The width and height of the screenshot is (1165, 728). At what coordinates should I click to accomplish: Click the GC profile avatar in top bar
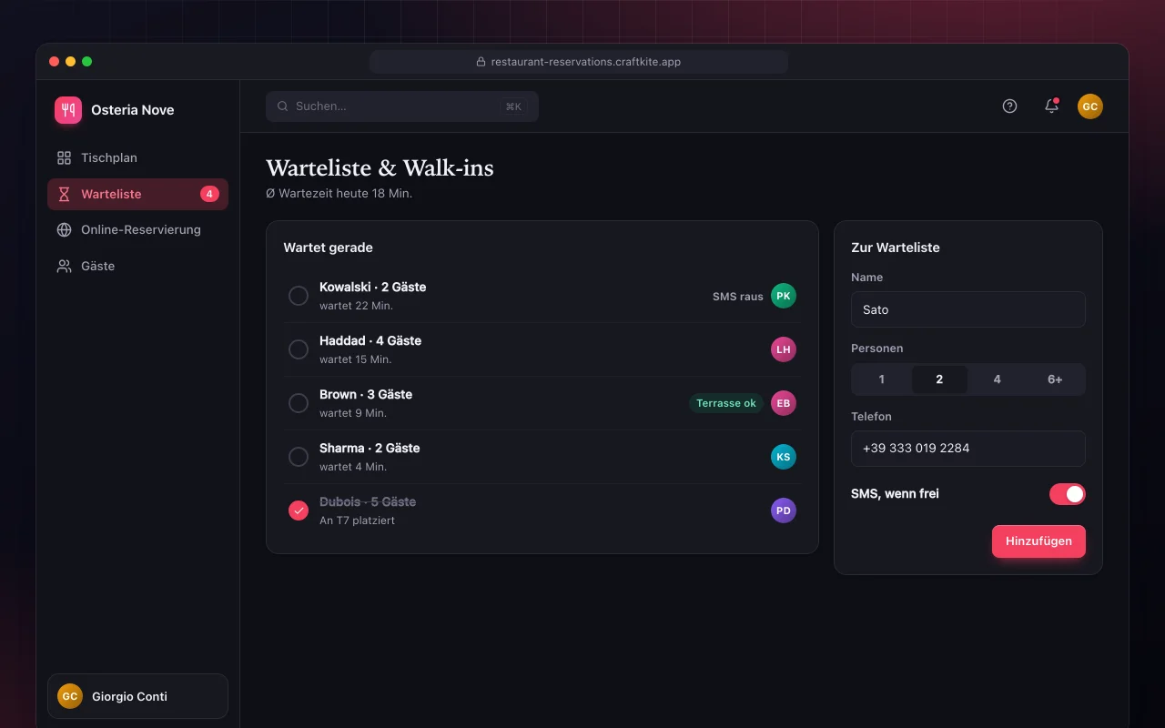click(1090, 106)
